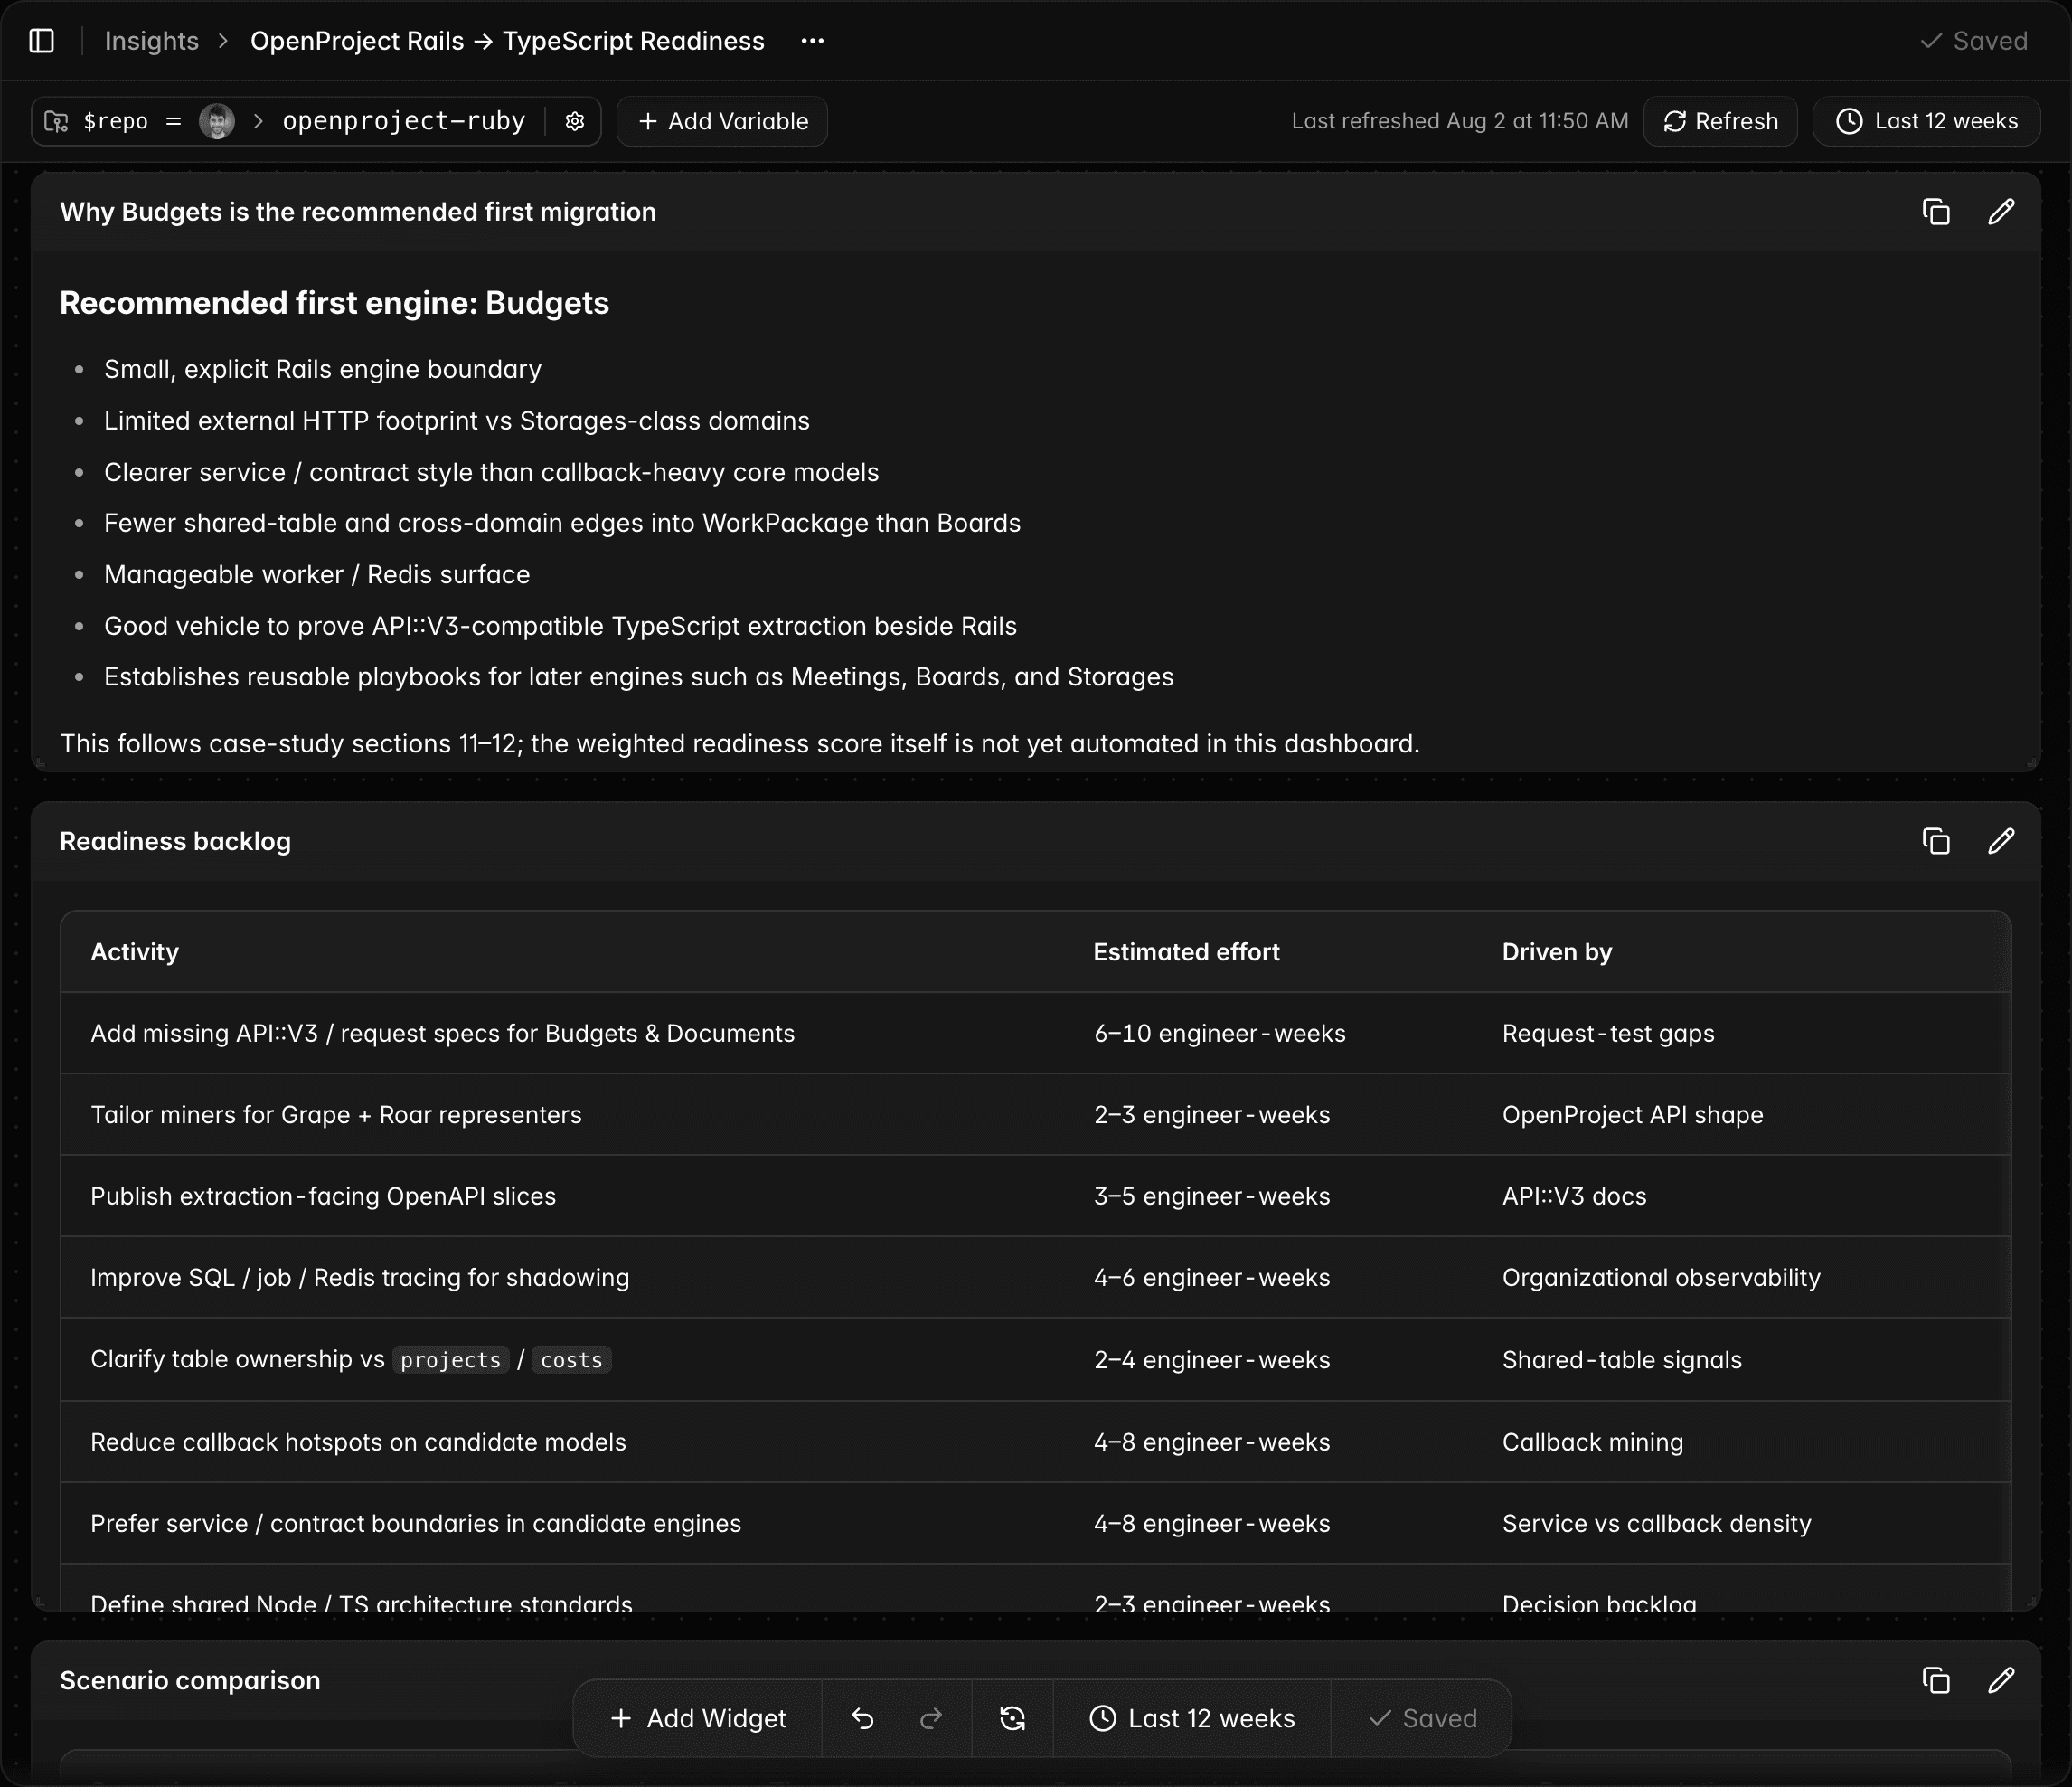Open the bottom toolbar Last 12 weeks picker

(x=1192, y=1718)
